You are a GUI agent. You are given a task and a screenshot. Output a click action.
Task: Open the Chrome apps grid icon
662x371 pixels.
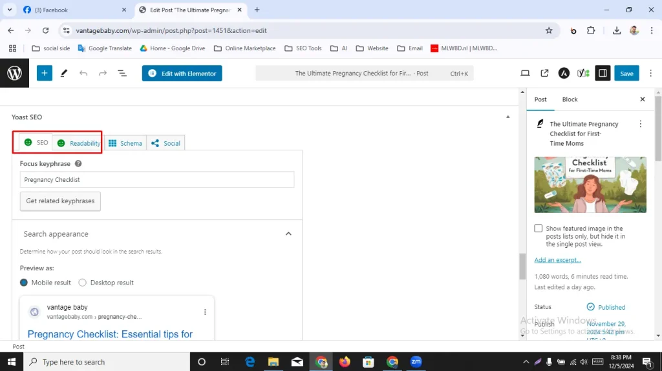(x=13, y=48)
